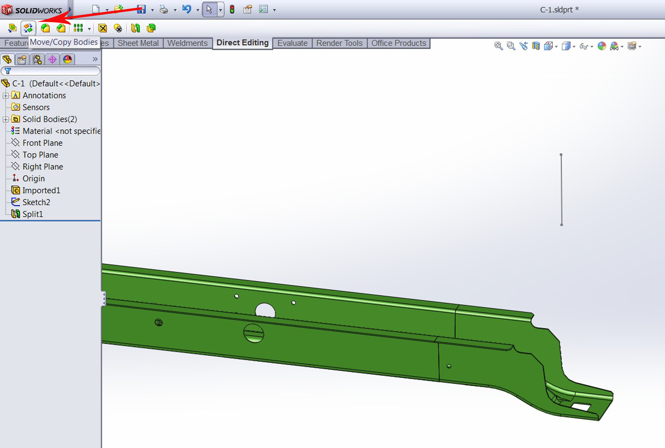Open the PropertyManager panel tab icon

(22, 59)
